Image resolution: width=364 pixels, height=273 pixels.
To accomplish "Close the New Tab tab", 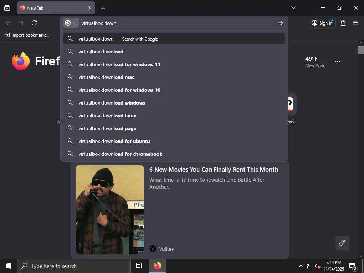I will click(x=90, y=8).
